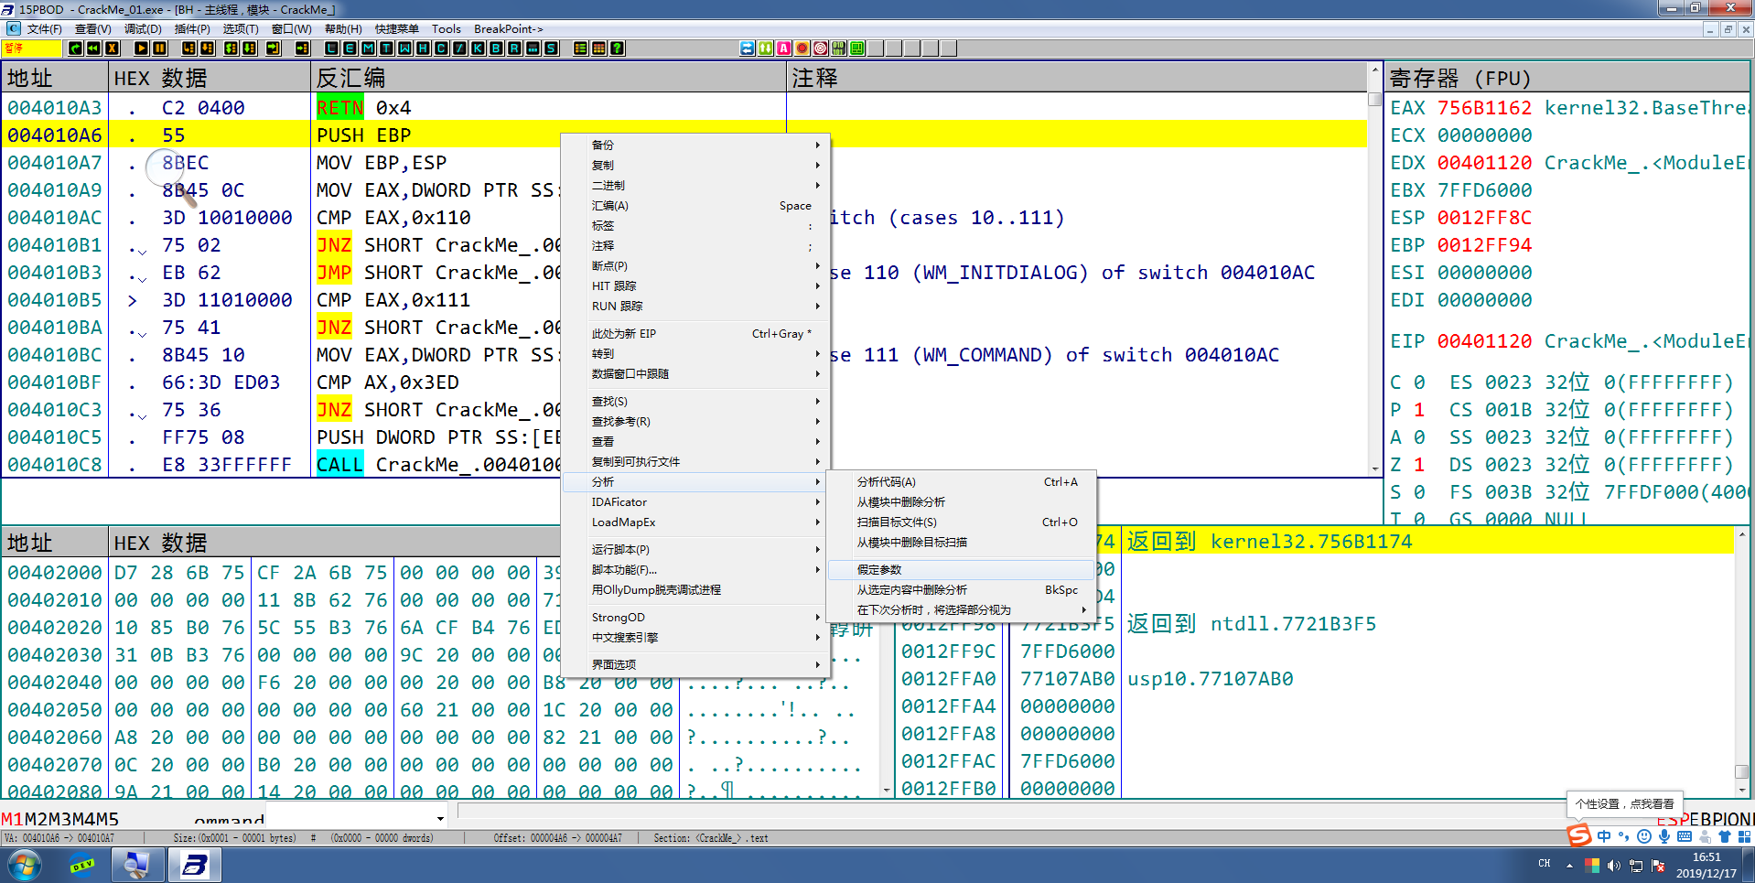Open the Breakpoints window (B icon)
This screenshot has height=883, width=1755.
[x=496, y=48]
